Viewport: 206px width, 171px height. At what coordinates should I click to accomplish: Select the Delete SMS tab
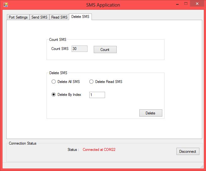80,17
